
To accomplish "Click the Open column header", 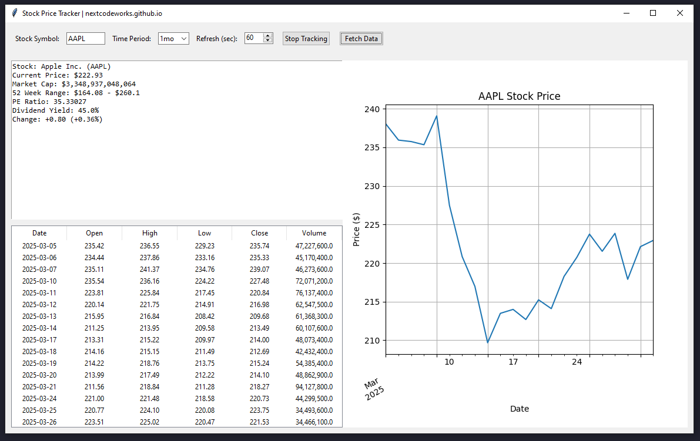I will point(94,233).
